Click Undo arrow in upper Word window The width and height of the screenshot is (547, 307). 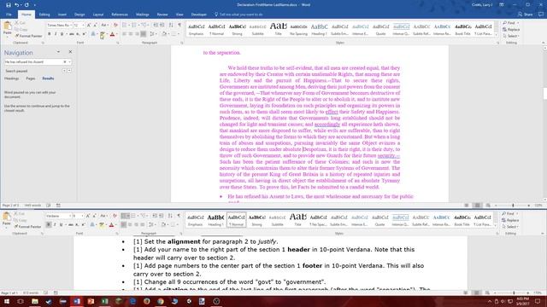pyautogui.click(x=16, y=5)
